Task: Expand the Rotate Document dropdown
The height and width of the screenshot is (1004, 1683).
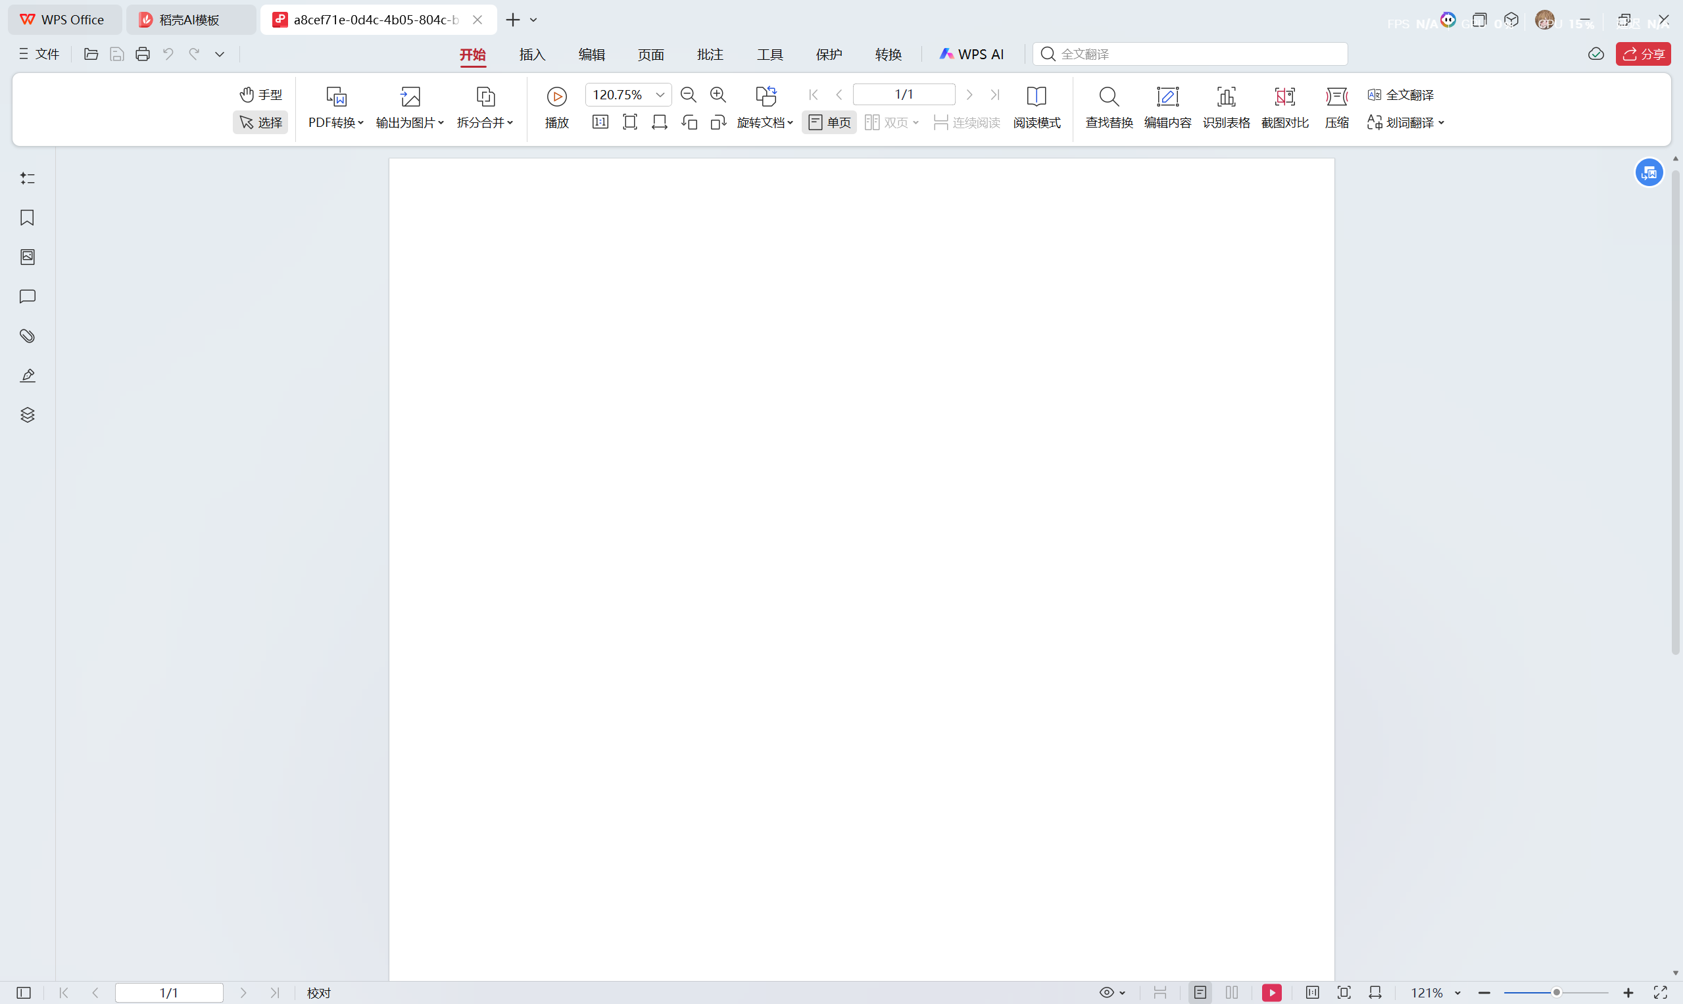Action: [765, 122]
